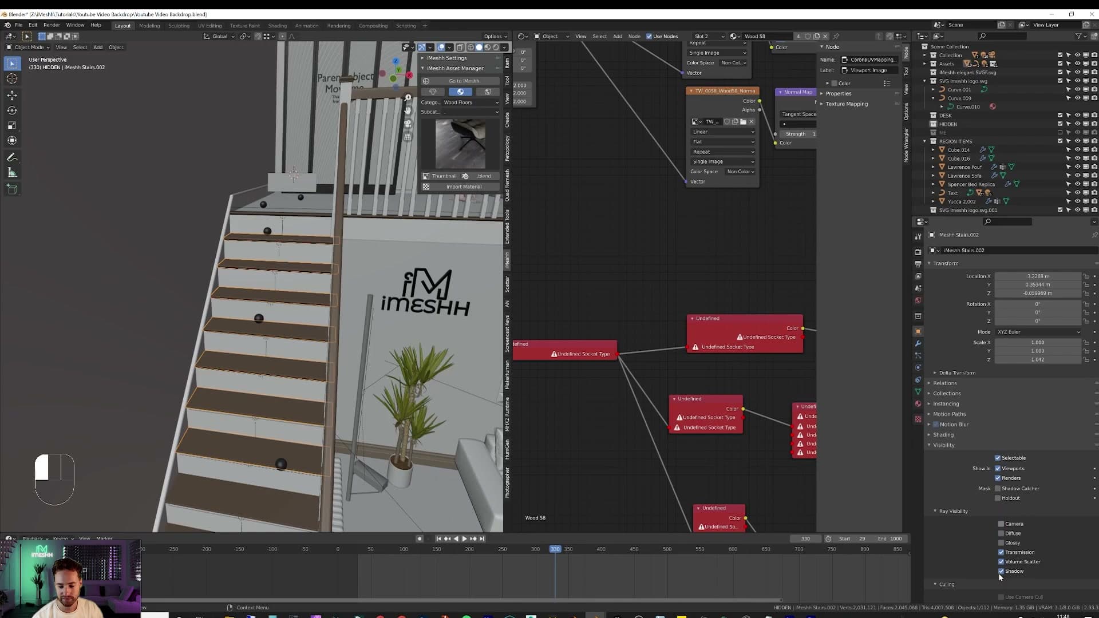The image size is (1099, 618).
Task: Open the Object Data green triangle tab
Action: tap(918, 391)
